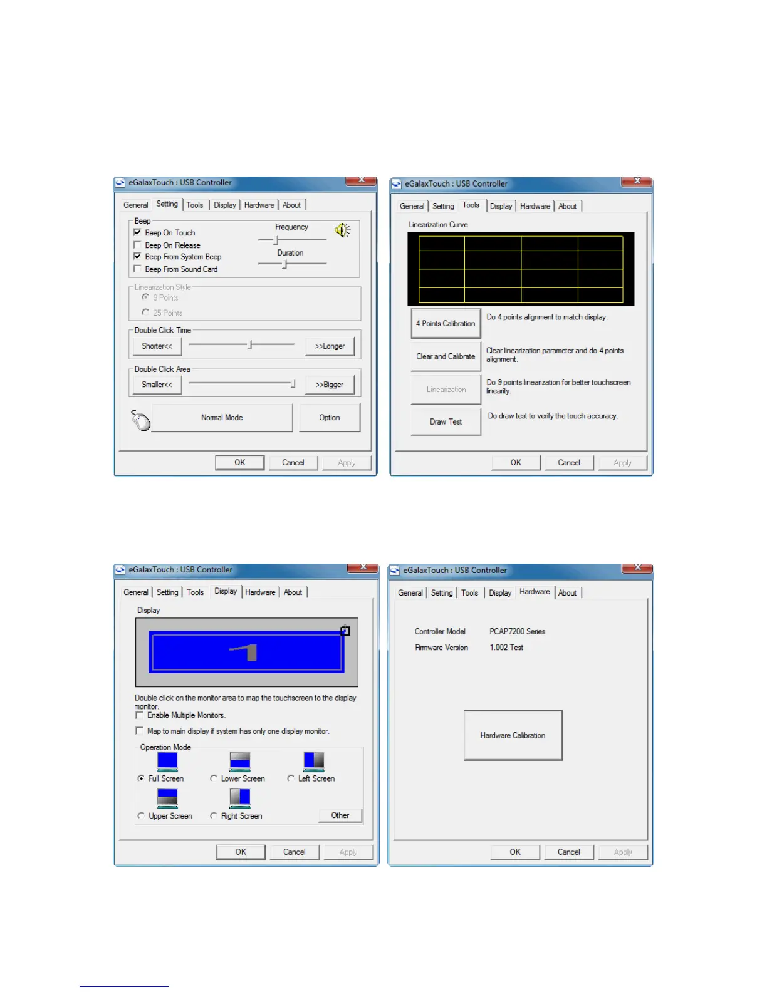Click the Linearization Curve grid
The height and width of the screenshot is (992, 767).
coord(521,269)
